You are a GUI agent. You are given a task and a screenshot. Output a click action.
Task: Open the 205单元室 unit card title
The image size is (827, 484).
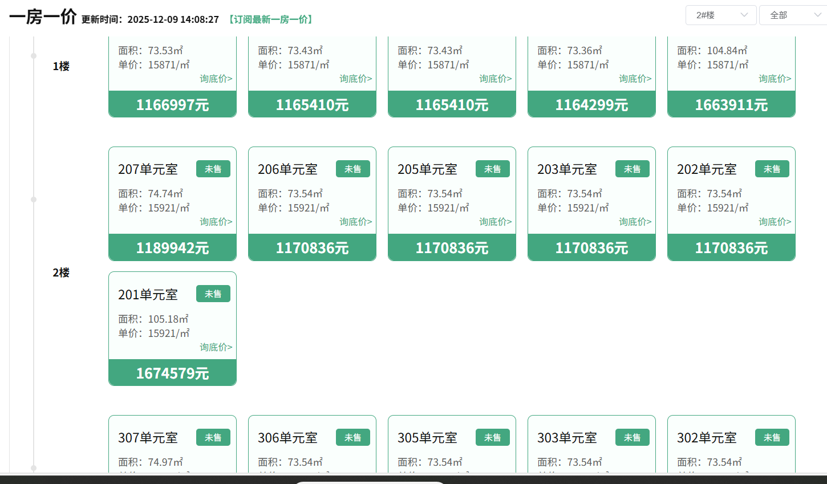click(x=427, y=169)
